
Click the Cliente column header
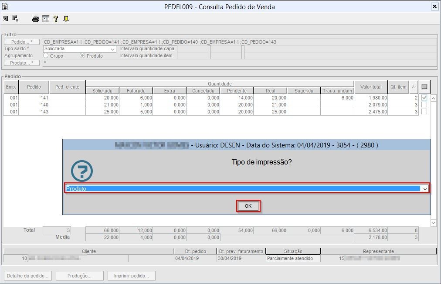click(89, 251)
